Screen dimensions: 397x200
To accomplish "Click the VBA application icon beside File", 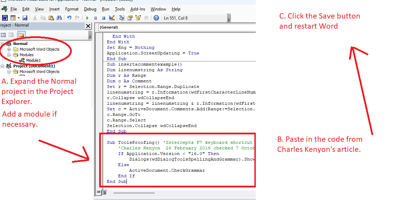I will click(x=4, y=9).
